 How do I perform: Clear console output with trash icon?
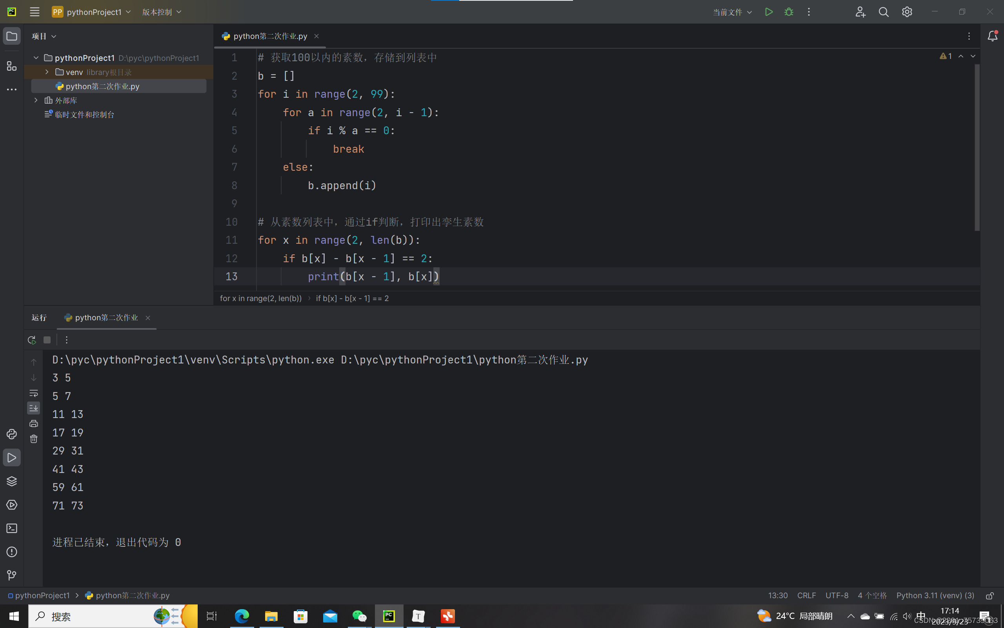pyautogui.click(x=34, y=439)
